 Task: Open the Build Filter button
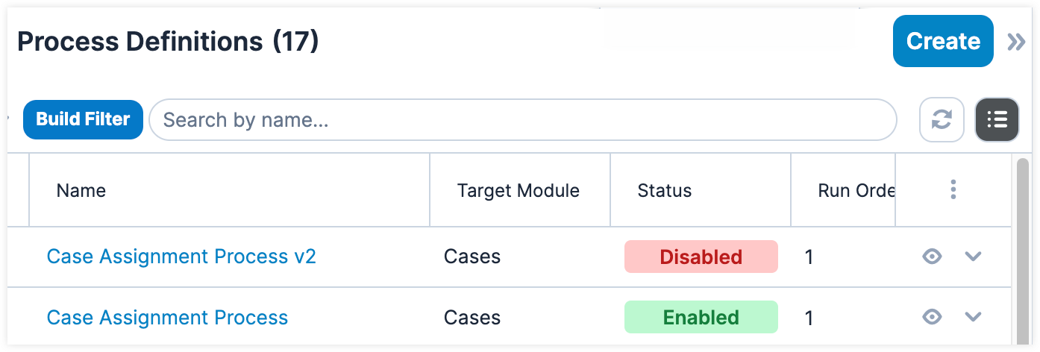coord(83,119)
